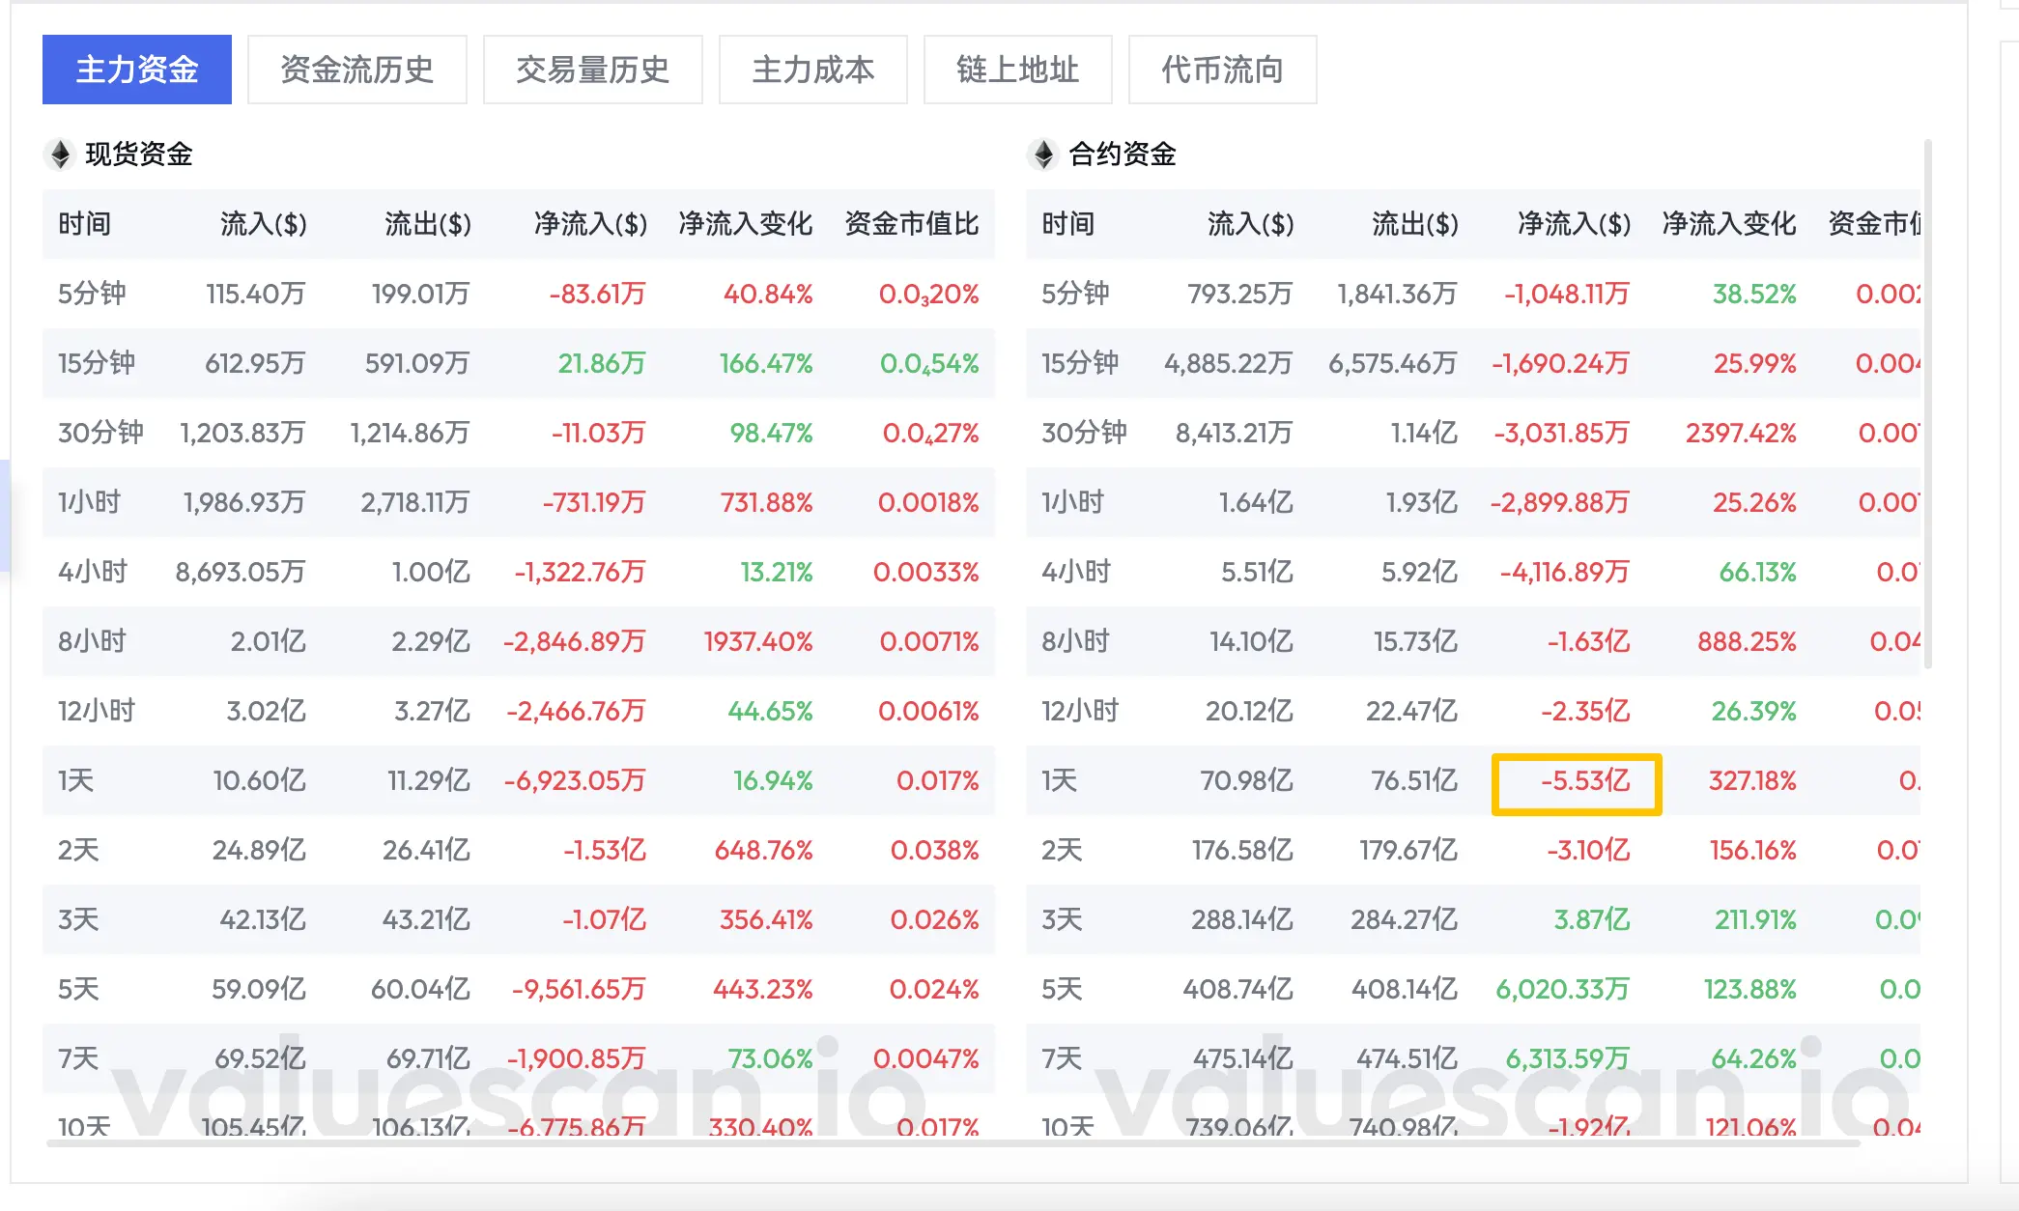Open the 主力成本 tab
This screenshot has height=1211, width=2019.
(812, 70)
